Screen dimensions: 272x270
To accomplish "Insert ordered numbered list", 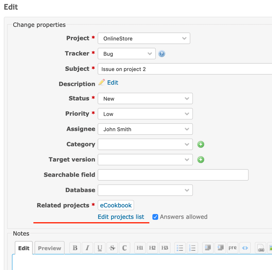I will click(x=192, y=248).
